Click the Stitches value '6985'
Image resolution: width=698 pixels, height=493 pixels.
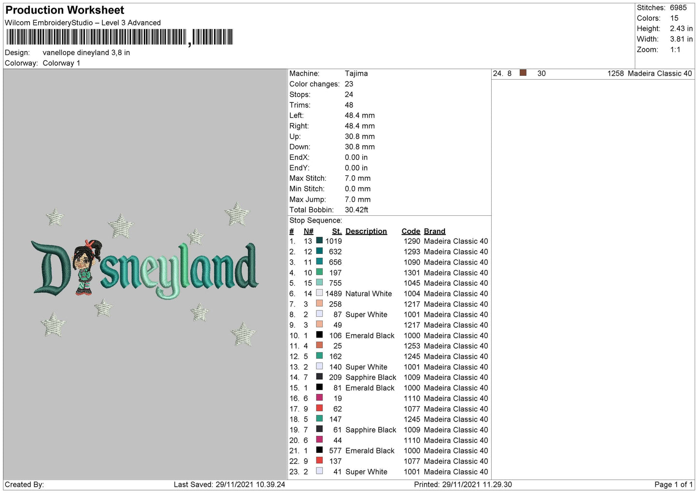coord(678,8)
